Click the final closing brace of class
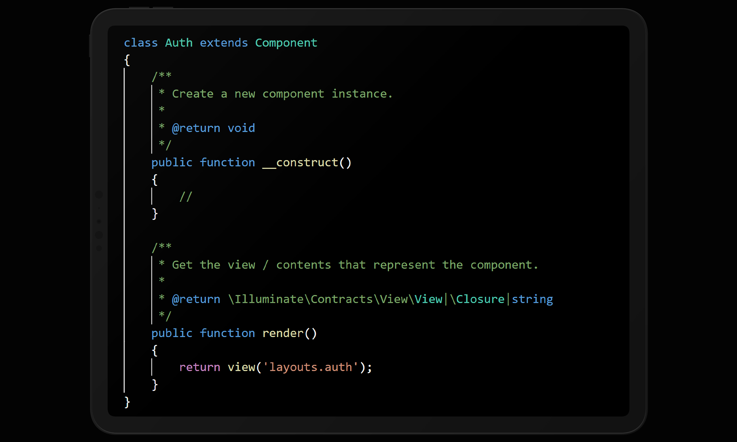This screenshot has width=737, height=442. [127, 402]
